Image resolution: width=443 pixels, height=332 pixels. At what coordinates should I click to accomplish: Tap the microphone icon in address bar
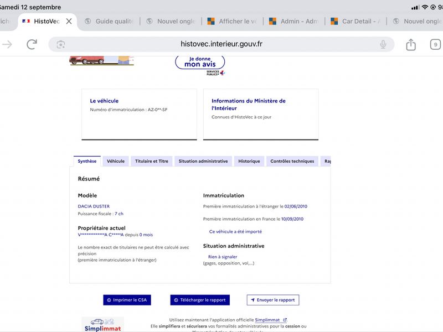[x=383, y=44]
